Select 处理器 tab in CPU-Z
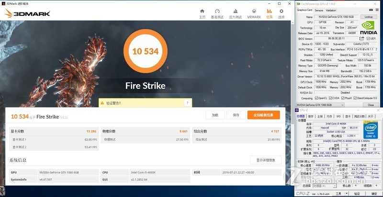383x197 pixels. coord(301,116)
